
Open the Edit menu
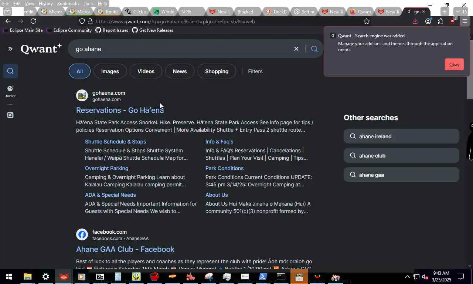click(x=17, y=3)
